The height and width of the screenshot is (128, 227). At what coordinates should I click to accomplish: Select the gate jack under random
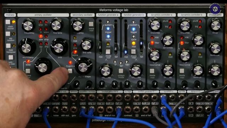(x=73, y=110)
